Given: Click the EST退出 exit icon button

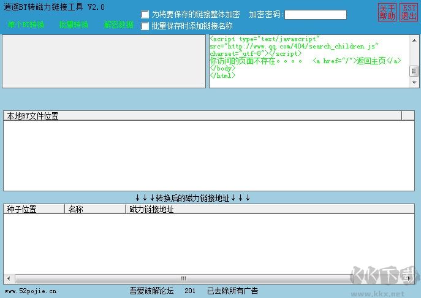Looking at the screenshot, I should pos(409,12).
